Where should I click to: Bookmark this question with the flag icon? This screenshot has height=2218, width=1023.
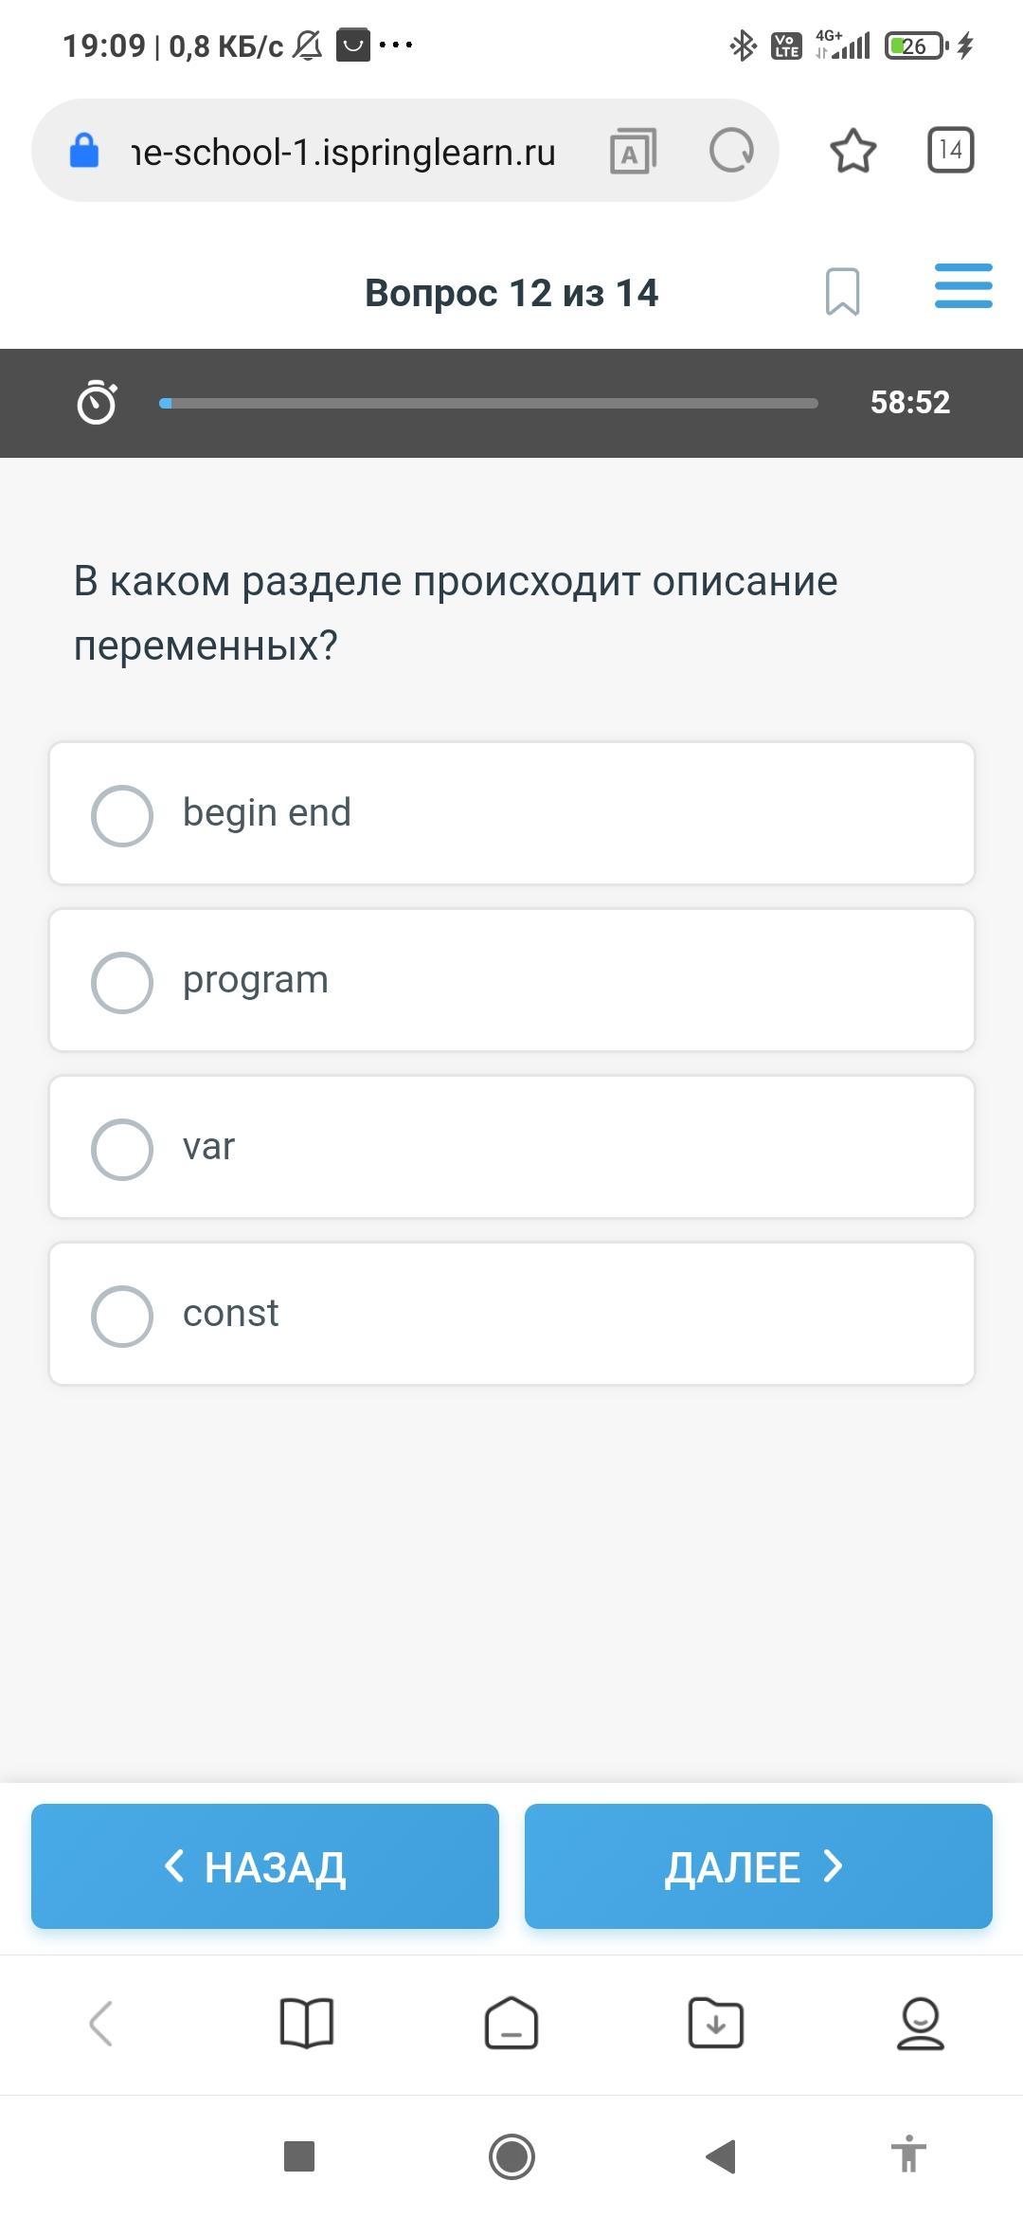(842, 291)
